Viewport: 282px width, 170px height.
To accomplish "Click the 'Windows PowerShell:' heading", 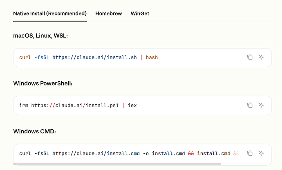I will [x=43, y=84].
